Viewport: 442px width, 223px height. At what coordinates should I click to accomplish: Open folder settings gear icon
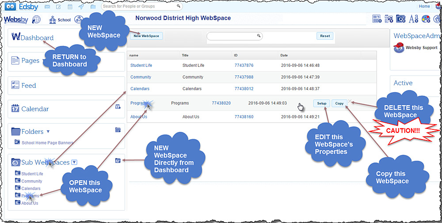[x=401, y=19]
